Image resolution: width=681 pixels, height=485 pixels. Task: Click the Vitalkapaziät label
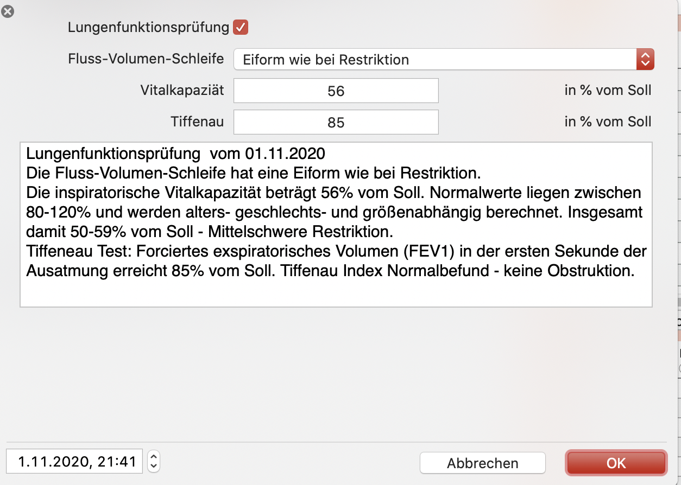(x=182, y=90)
